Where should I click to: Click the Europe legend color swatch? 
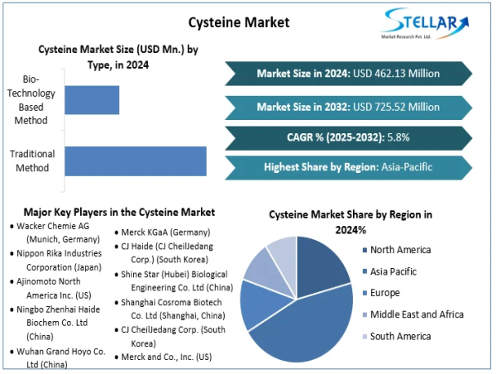coord(365,293)
